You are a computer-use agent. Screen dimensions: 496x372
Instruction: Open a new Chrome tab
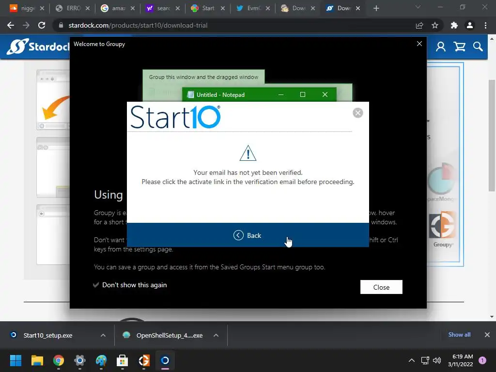(x=376, y=8)
